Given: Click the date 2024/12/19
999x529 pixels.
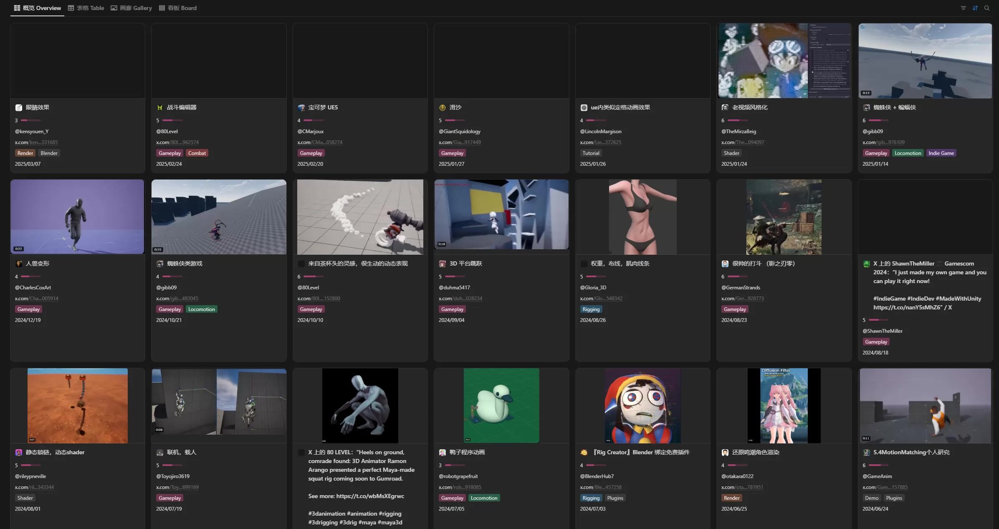Looking at the screenshot, I should pos(28,320).
